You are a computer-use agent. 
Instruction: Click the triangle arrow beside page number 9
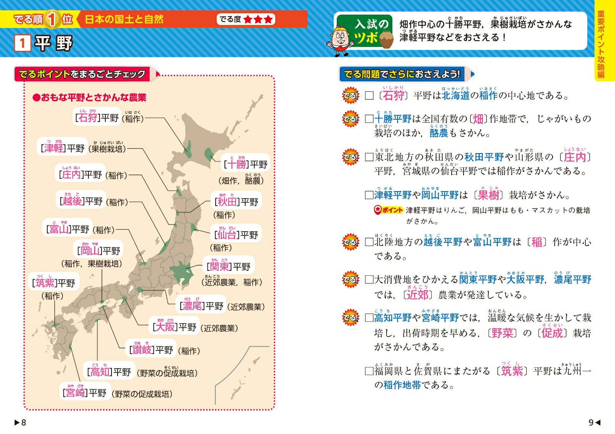point(598,422)
